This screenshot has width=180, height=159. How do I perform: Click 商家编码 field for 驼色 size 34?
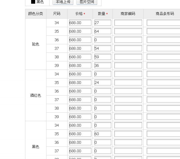pos(128,23)
